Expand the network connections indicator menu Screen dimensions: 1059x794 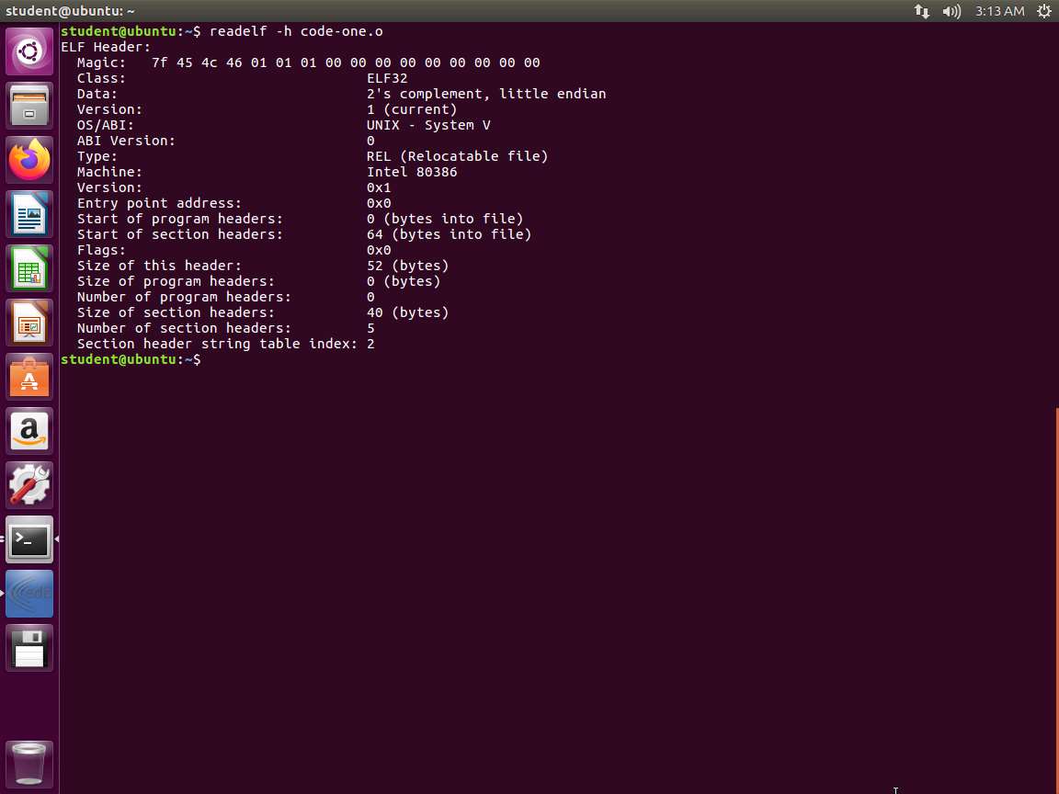tap(921, 11)
